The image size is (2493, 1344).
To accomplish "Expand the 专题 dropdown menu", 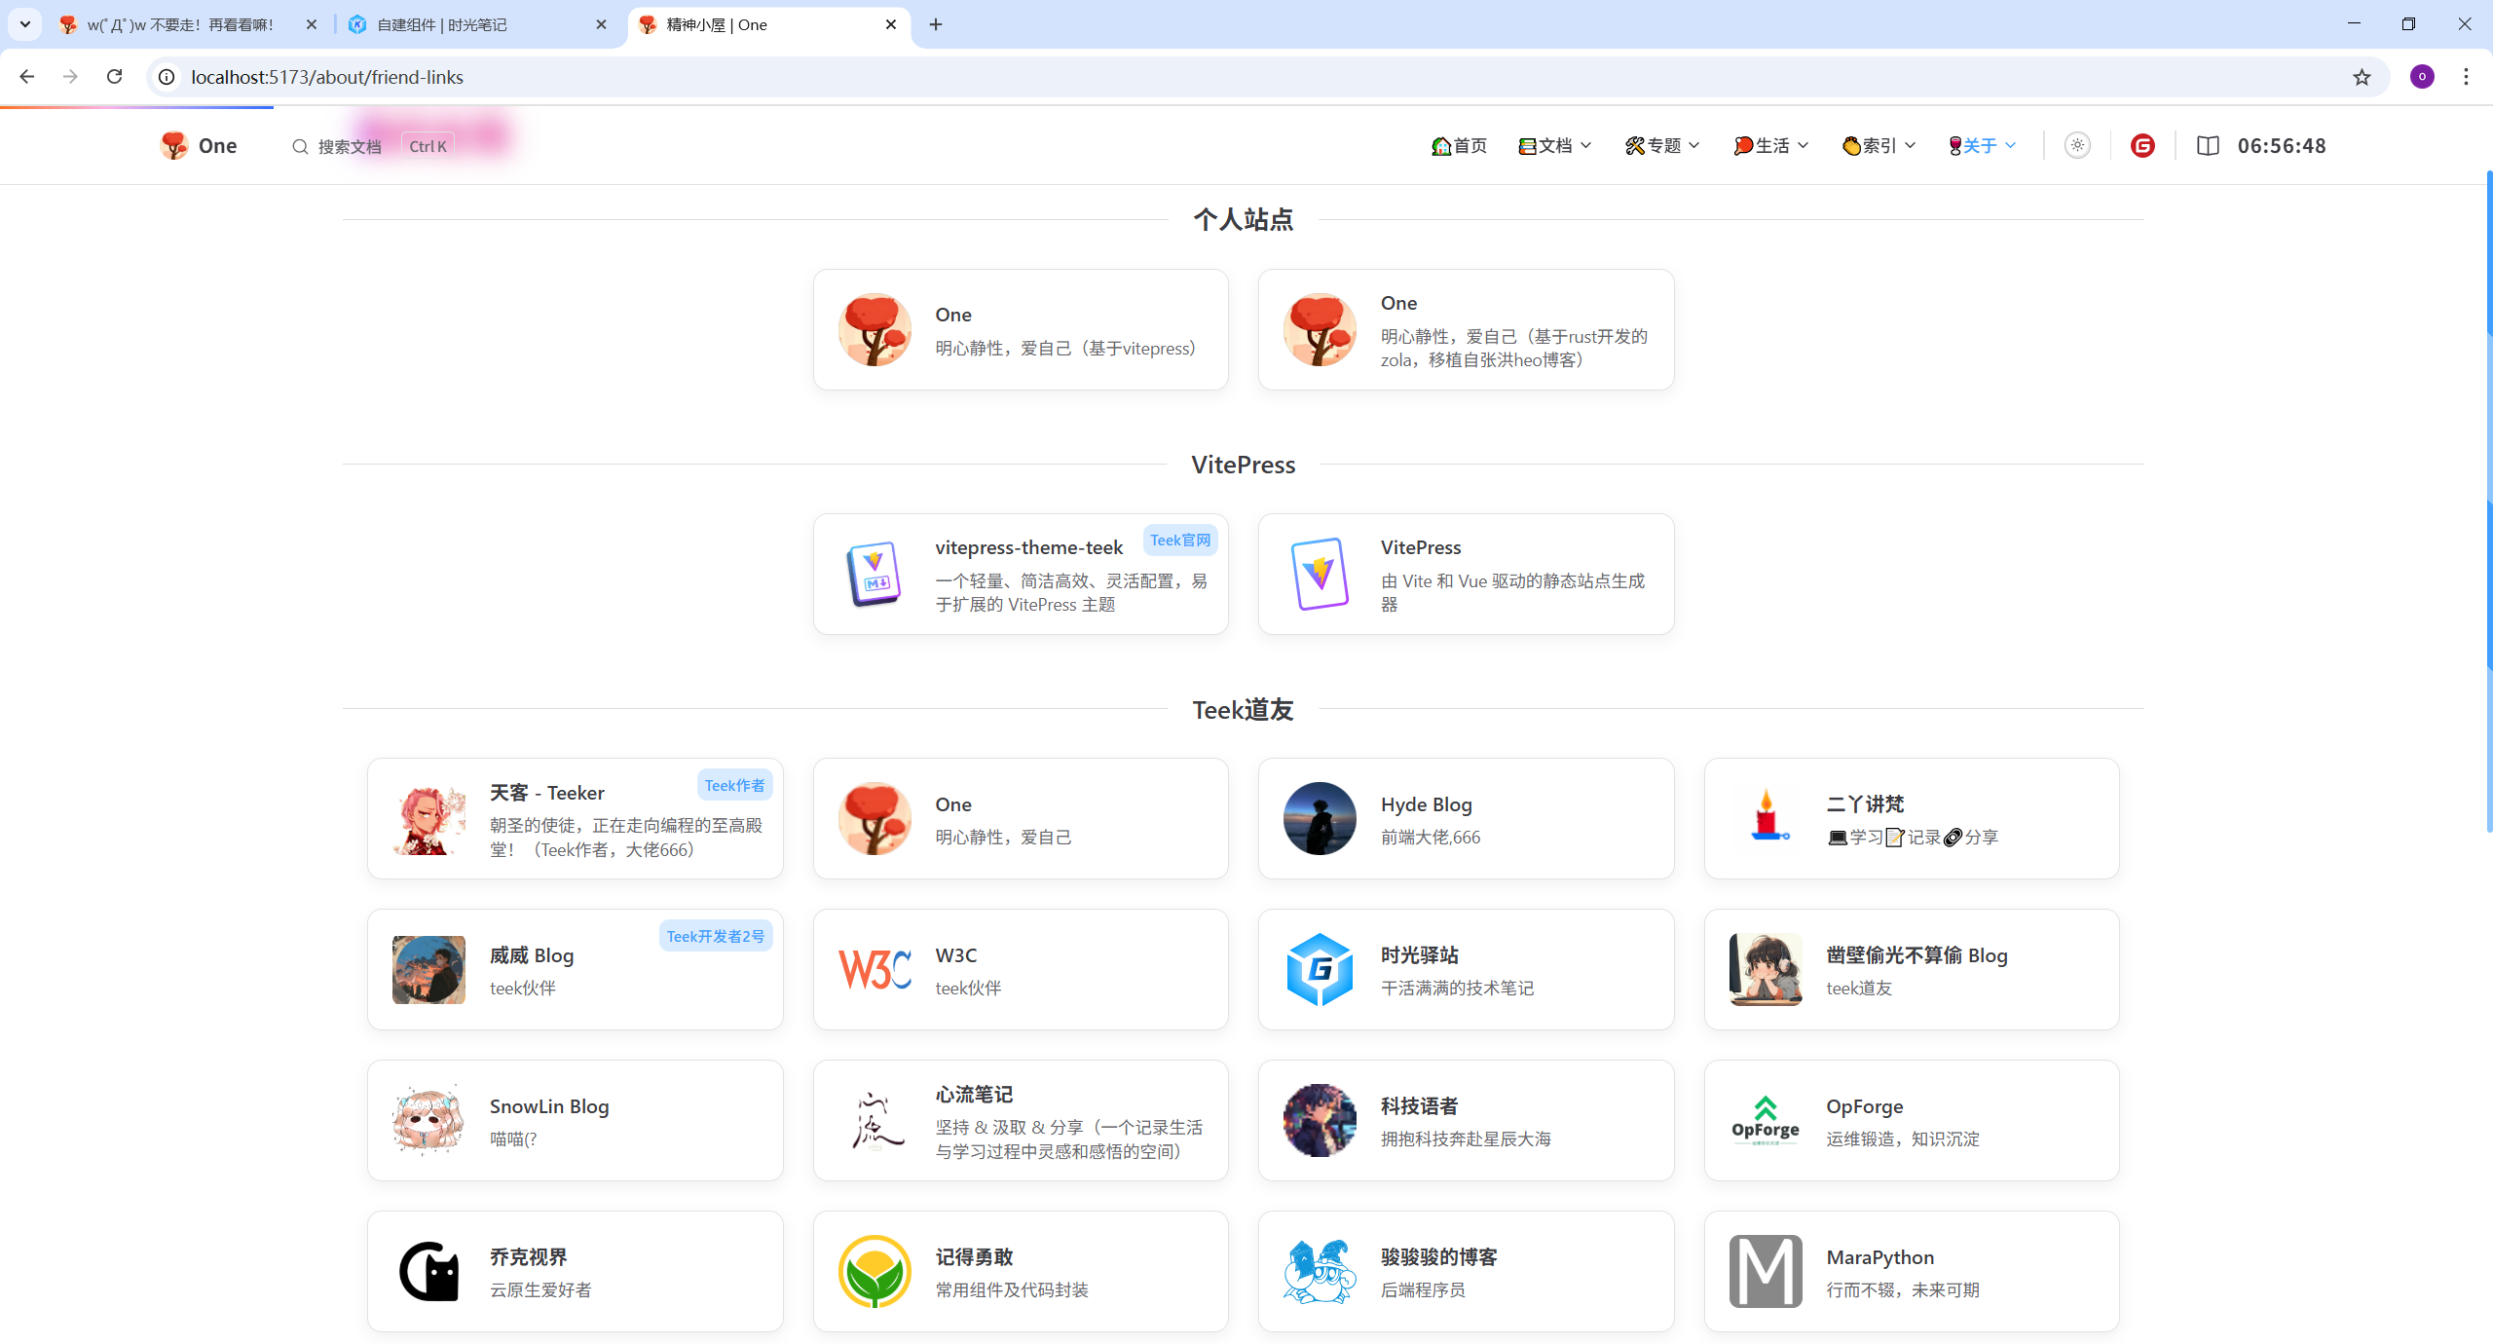I will [x=1662, y=145].
